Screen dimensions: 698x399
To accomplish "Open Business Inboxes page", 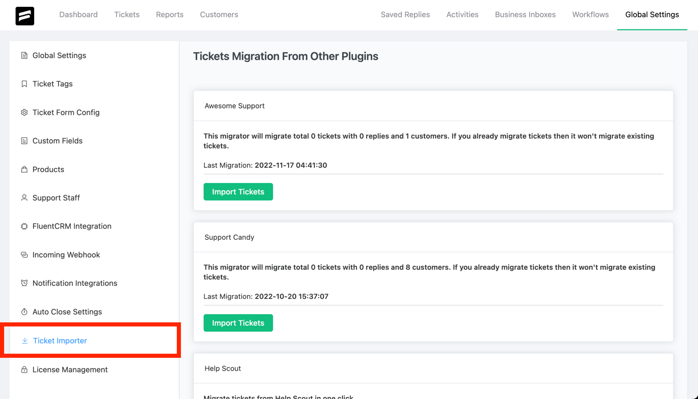I will pos(525,15).
